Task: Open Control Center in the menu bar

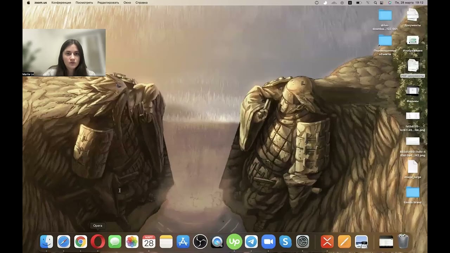Action: [382, 2]
